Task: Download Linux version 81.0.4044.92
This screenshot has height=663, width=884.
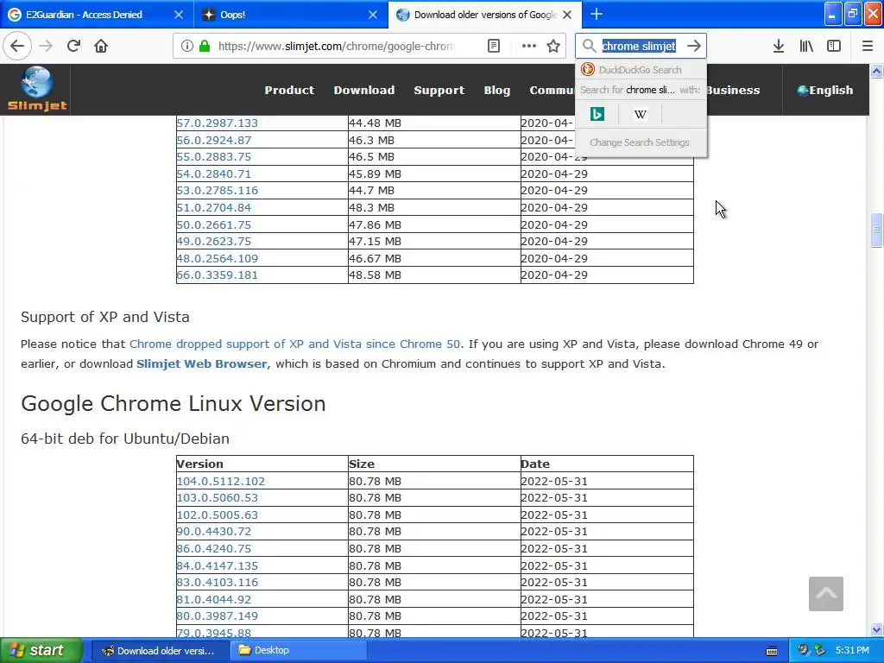Action: click(214, 599)
